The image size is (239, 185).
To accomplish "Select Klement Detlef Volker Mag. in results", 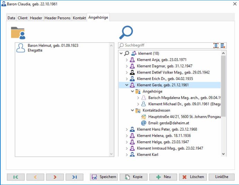I will [173, 72].
